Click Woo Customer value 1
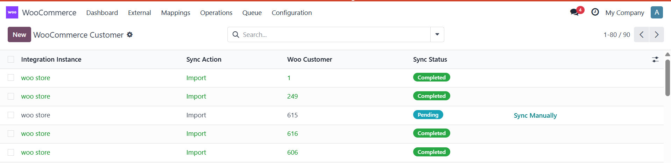Image resolution: width=671 pixels, height=163 pixels. pyautogui.click(x=289, y=78)
